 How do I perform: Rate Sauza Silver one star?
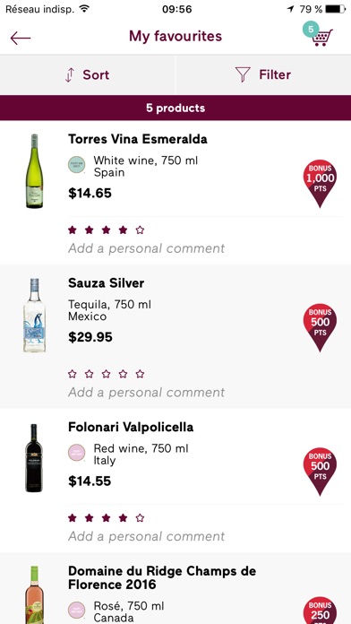pyautogui.click(x=72, y=374)
